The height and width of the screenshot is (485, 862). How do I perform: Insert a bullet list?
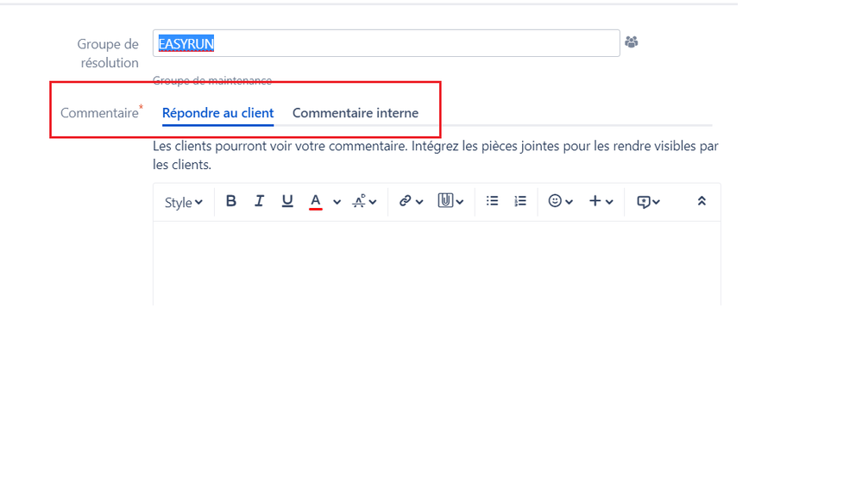tap(492, 201)
